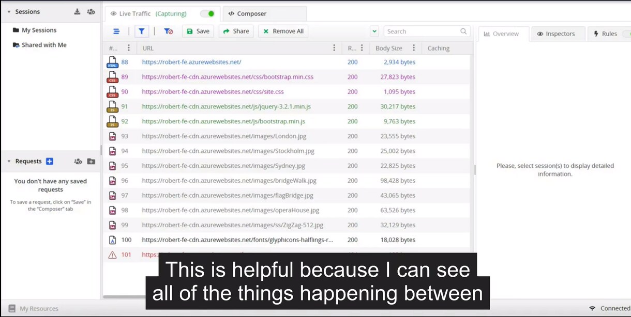Select the operaHouse.jpg request row
This screenshot has width=631, height=317.
click(x=287, y=211)
